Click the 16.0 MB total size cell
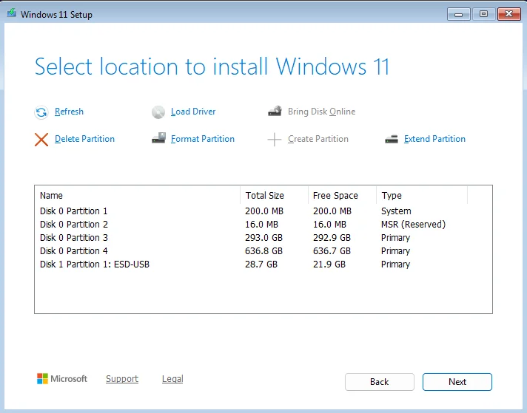 (261, 224)
